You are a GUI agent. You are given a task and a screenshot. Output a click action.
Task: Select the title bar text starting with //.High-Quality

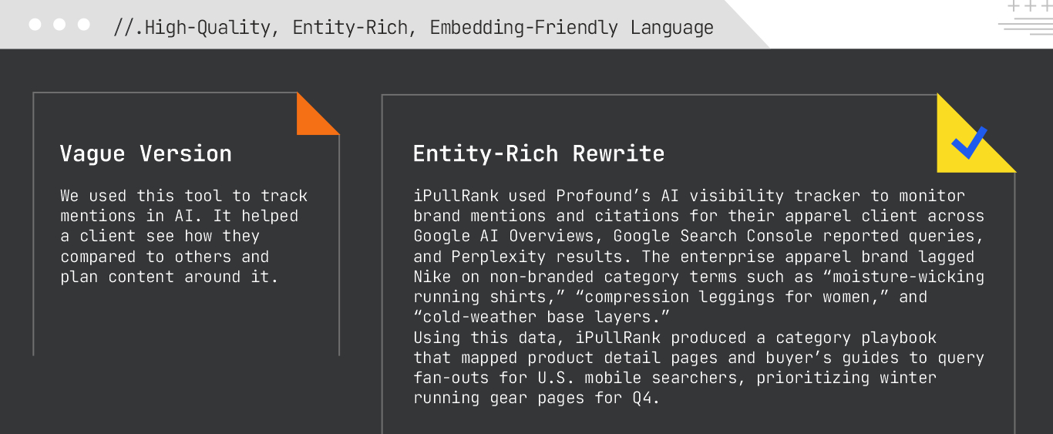(x=413, y=28)
